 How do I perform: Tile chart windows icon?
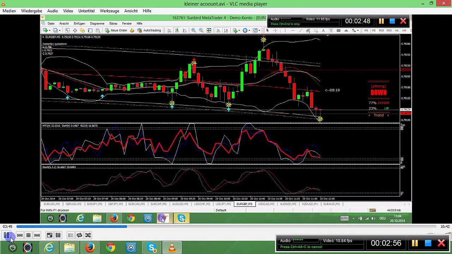tap(209, 30)
